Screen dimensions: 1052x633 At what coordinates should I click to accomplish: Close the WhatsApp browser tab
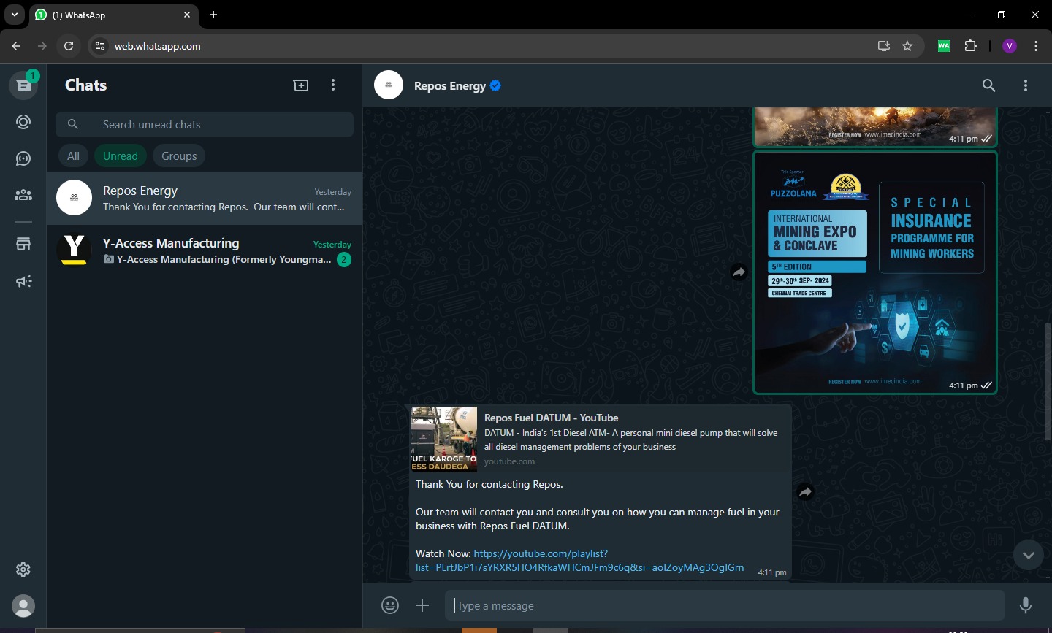187,15
